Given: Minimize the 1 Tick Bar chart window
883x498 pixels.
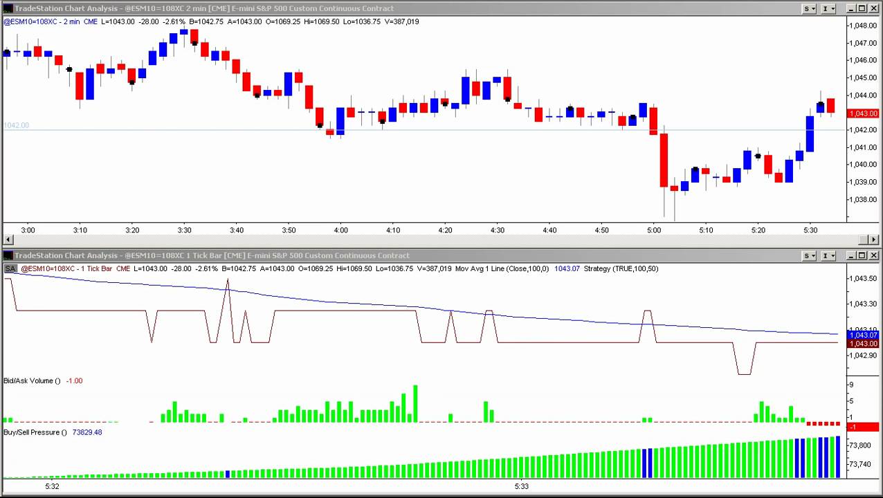Looking at the screenshot, I should pos(850,255).
